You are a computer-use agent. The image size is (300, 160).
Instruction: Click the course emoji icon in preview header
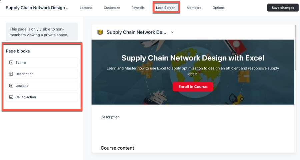point(100,32)
